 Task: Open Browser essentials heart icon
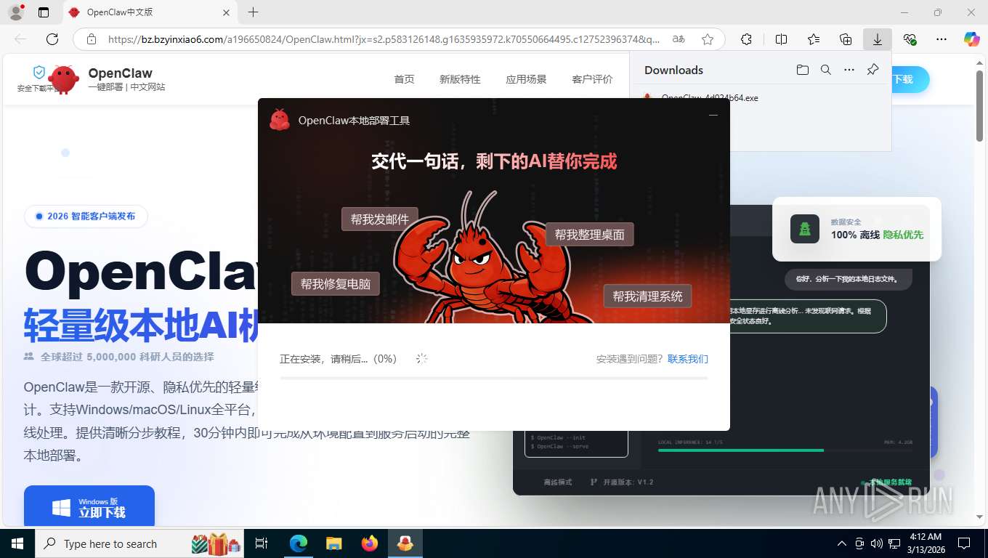[910, 39]
